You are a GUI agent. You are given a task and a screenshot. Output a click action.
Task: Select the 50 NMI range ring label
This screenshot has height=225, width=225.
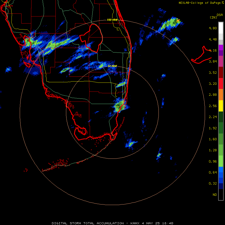pyautogui.click(x=112, y=66)
